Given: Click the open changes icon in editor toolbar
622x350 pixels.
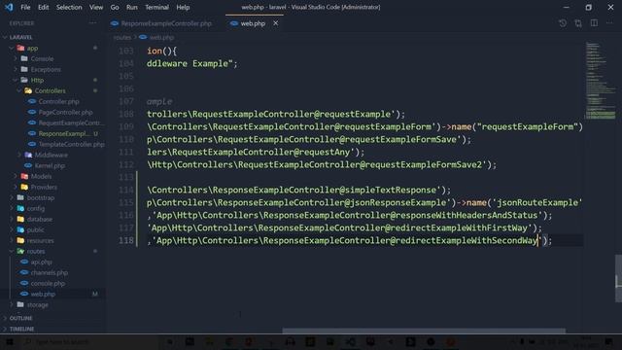Looking at the screenshot, I should pos(563,23).
